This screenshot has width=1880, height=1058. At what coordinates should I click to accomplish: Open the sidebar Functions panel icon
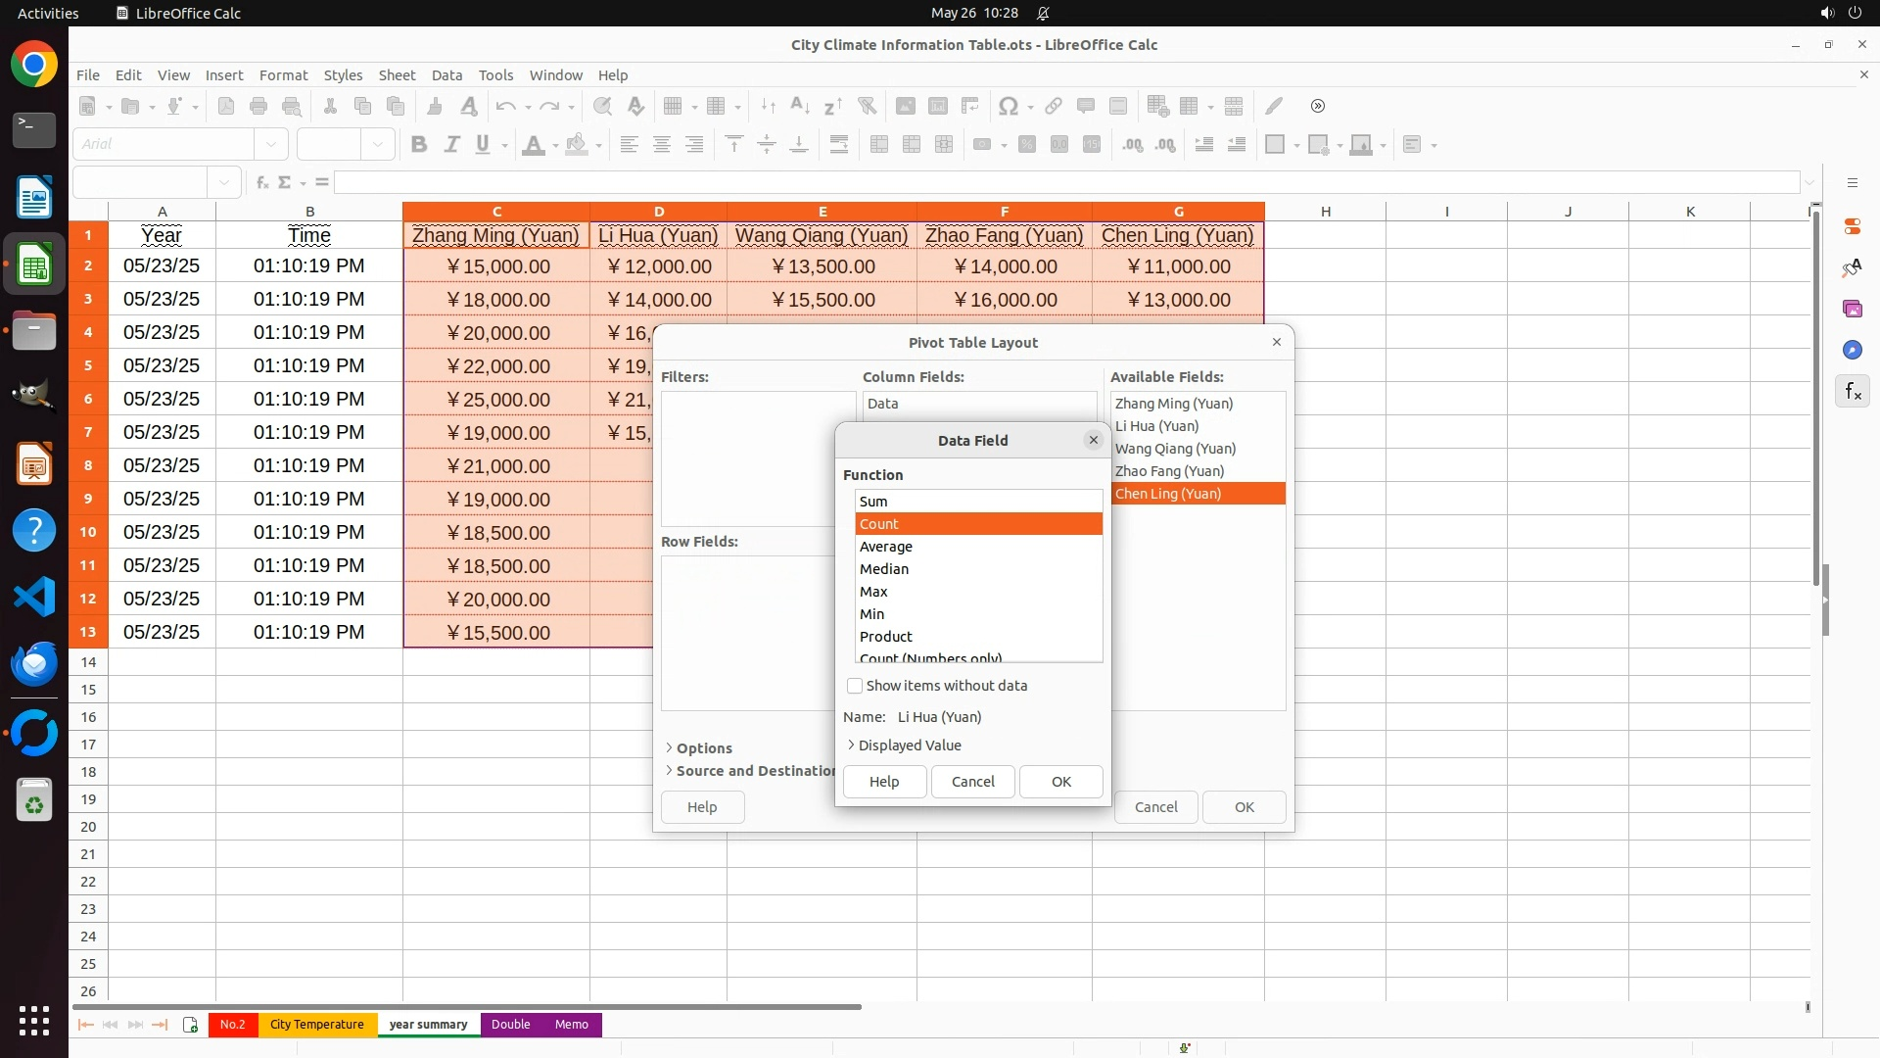pyautogui.click(x=1852, y=392)
